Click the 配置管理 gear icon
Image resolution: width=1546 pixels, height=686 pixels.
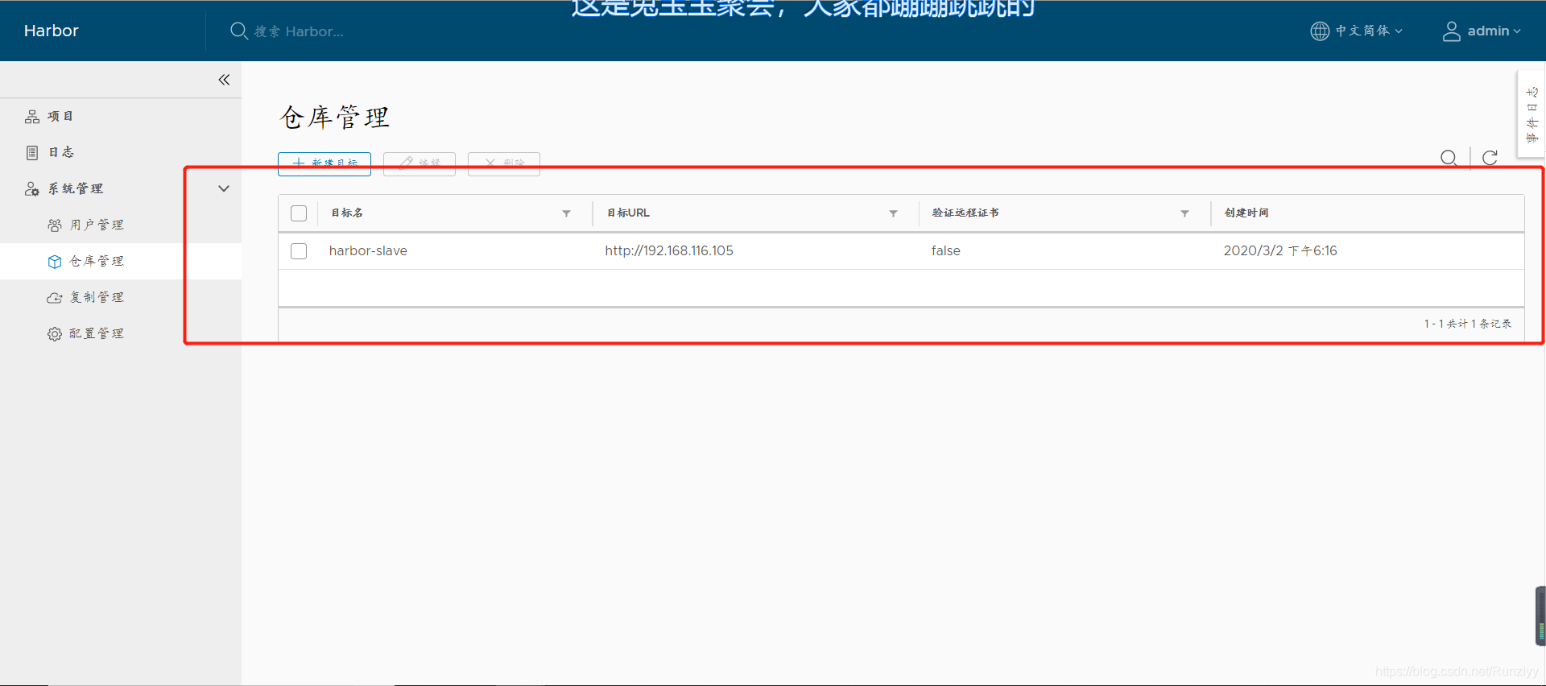pos(55,333)
